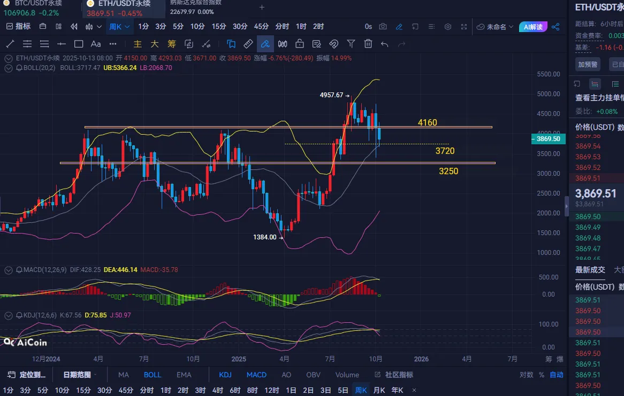The height and width of the screenshot is (396, 624).
Task: Select the rectangle shape drawing tool
Action: pos(79,44)
